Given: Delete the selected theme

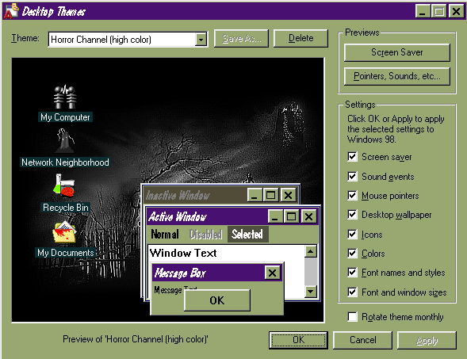Looking at the screenshot, I should point(300,38).
